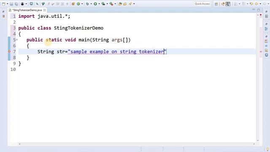The image size is (270, 152).
Task: Click the Search flashlight icon
Action: point(130,4)
